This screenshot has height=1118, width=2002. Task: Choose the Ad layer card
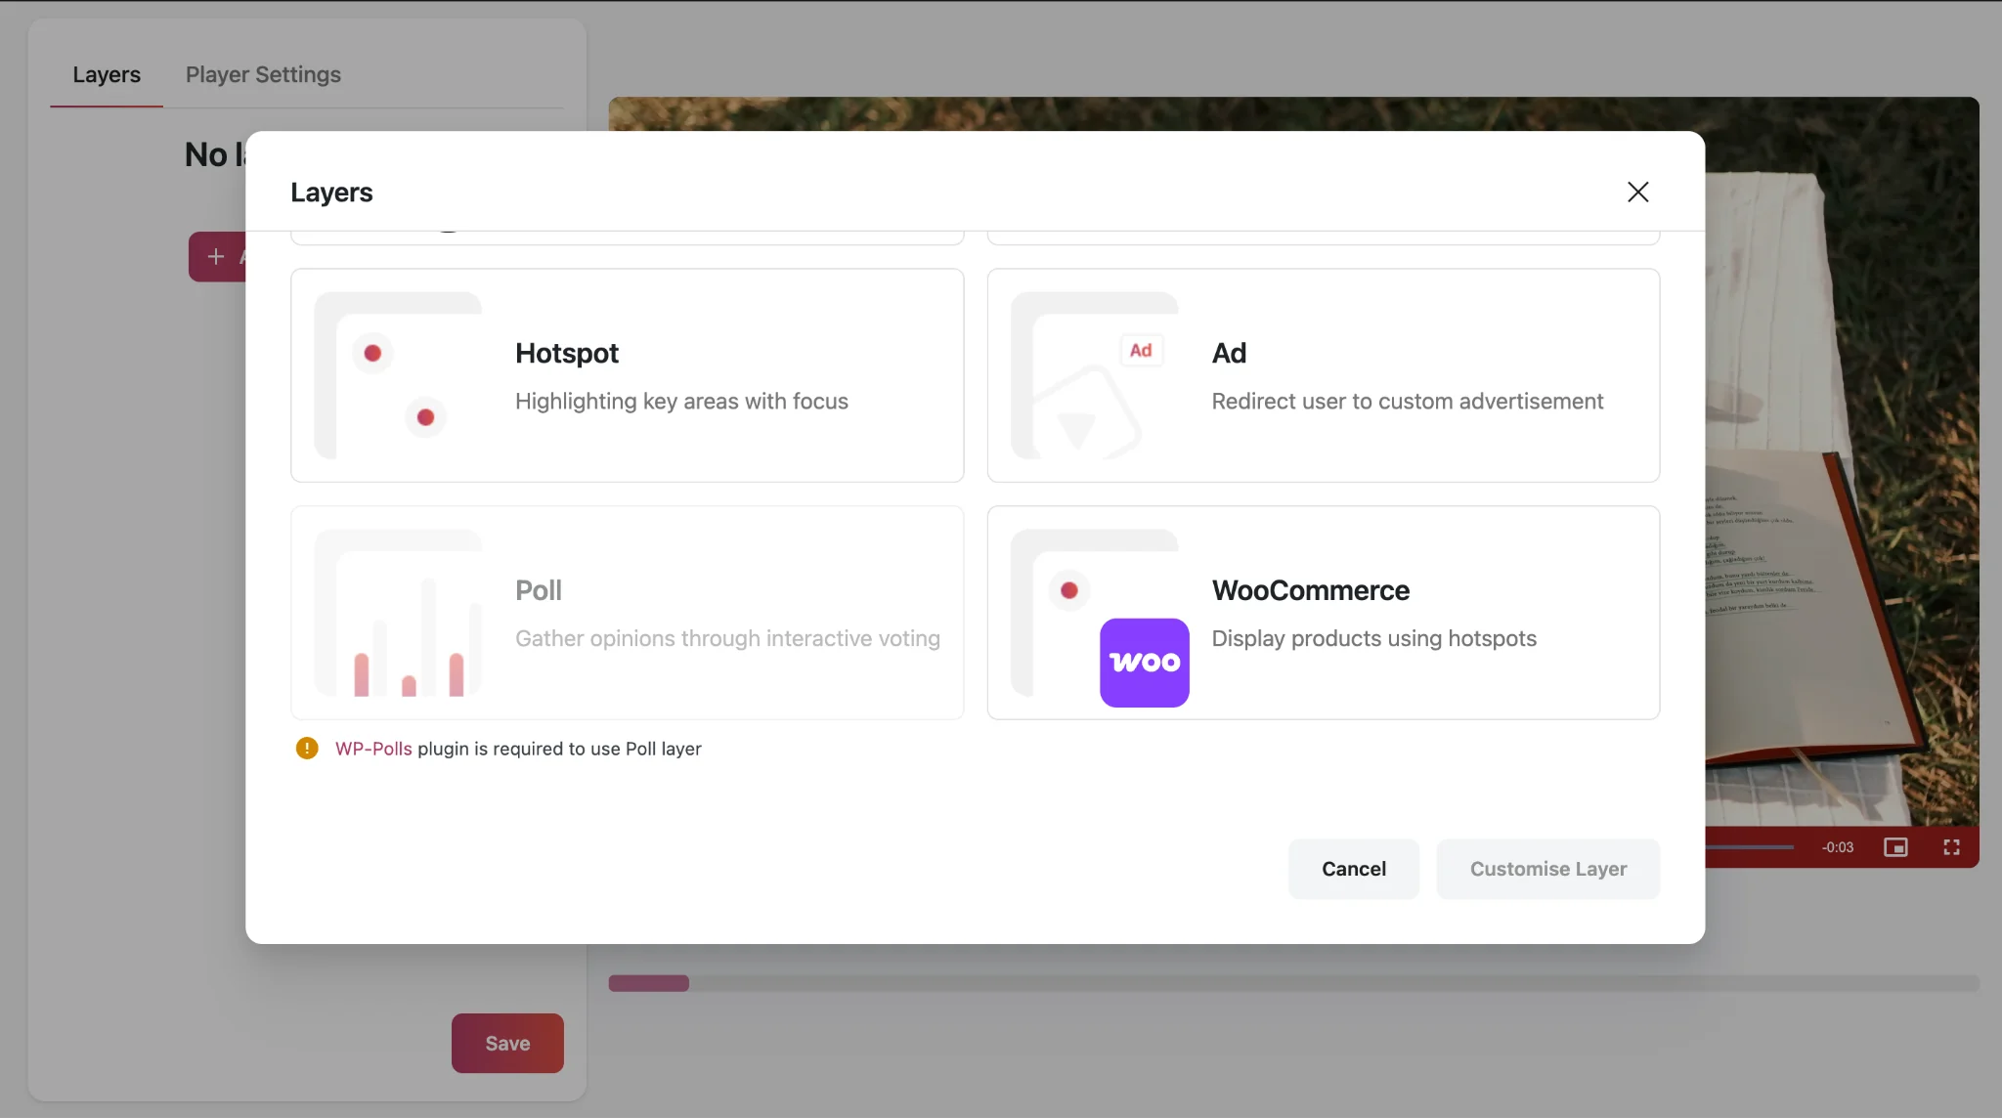[1324, 375]
